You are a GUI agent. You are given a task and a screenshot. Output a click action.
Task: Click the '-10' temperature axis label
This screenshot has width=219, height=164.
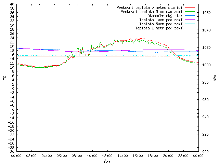click(11, 110)
